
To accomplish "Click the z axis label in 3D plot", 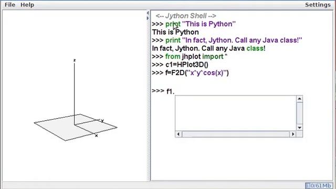I will (75, 60).
